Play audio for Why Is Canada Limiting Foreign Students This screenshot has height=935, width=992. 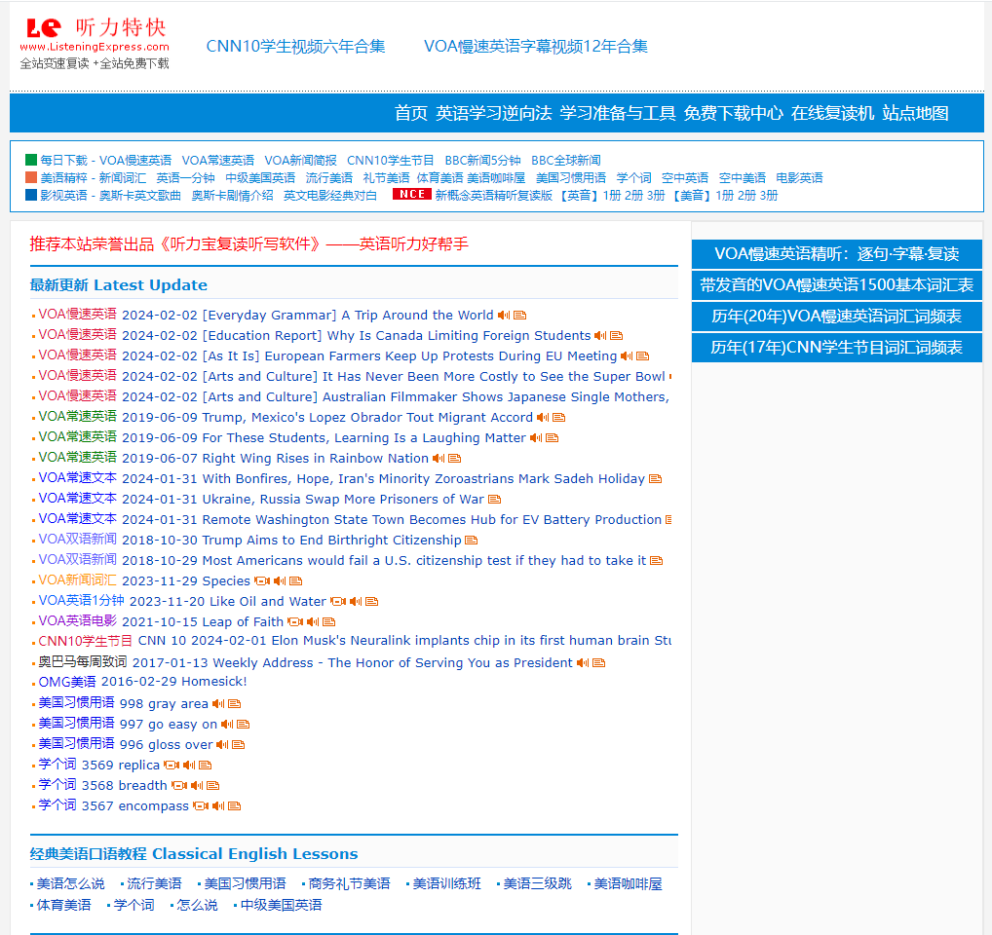[x=600, y=336]
